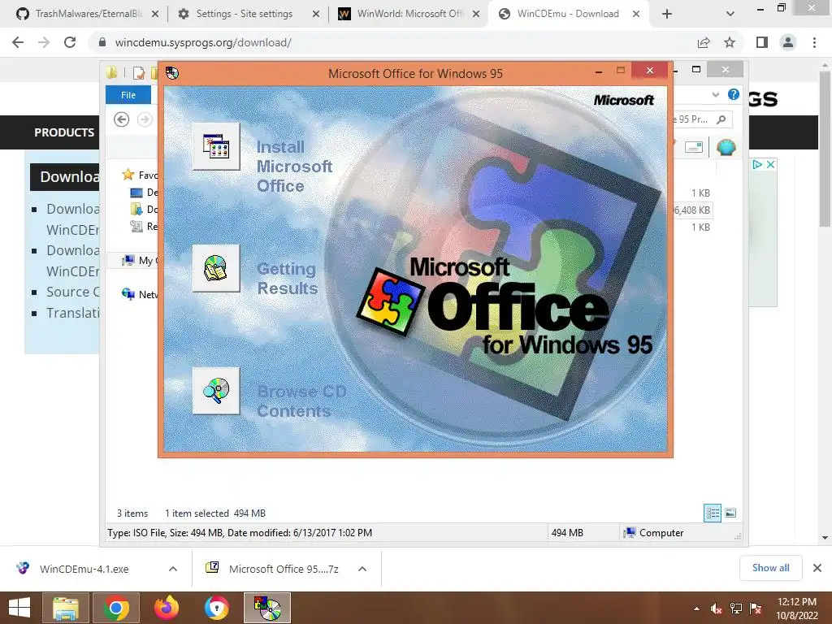Click the Action Center flag icon
Viewport: 832px width, 624px height.
pyautogui.click(x=756, y=609)
